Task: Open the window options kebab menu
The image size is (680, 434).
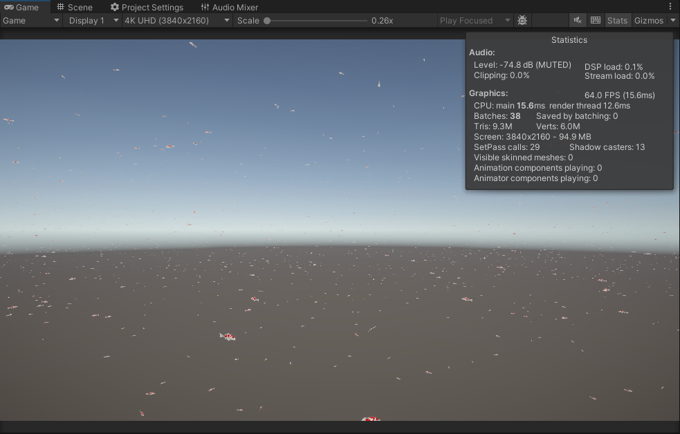Action: coord(670,6)
